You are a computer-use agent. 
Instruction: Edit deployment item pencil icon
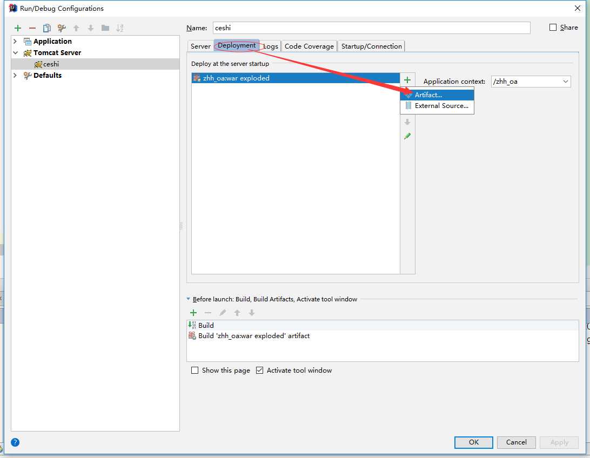(407, 136)
